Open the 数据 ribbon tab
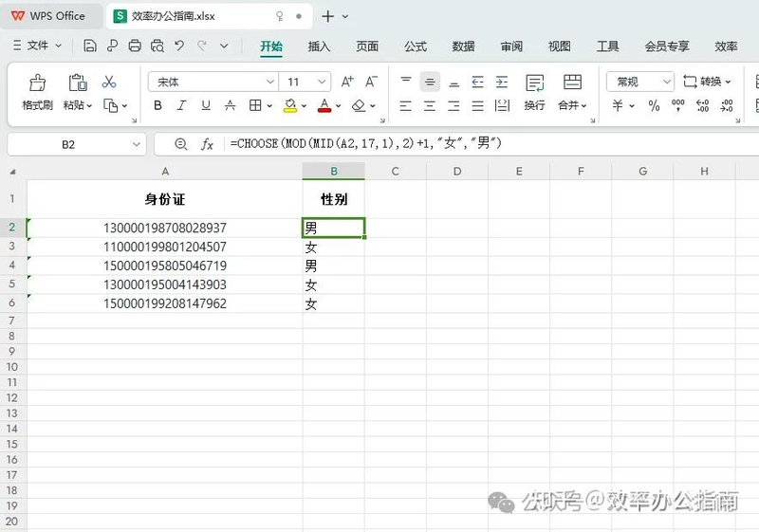Screen dimensions: 759x532 [x=463, y=46]
